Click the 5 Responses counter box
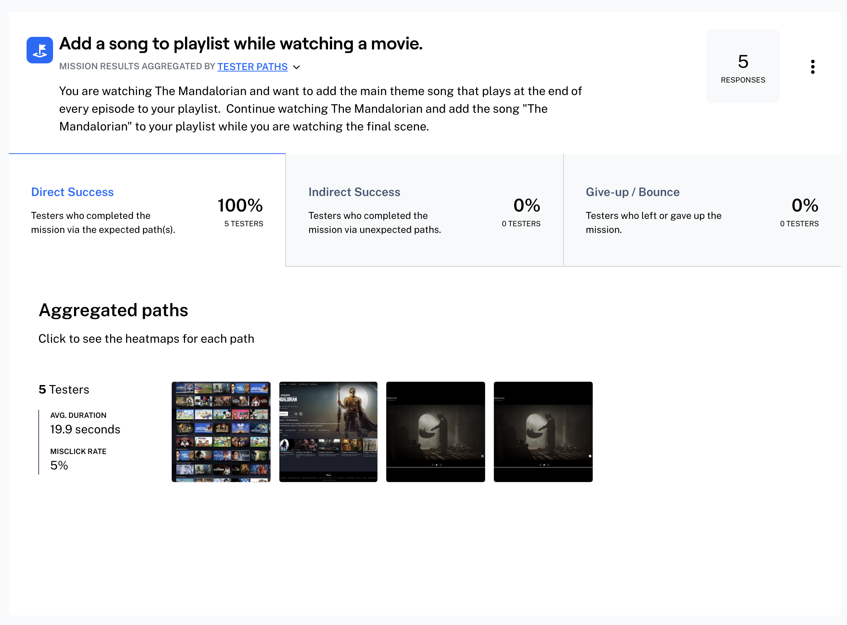The height and width of the screenshot is (625, 847). tap(742, 67)
